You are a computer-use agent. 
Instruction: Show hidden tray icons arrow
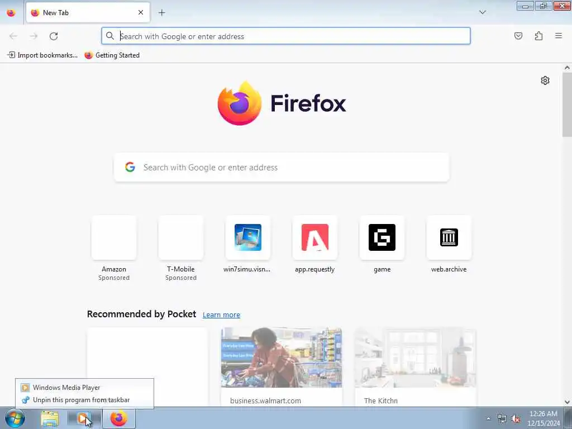tap(488, 418)
